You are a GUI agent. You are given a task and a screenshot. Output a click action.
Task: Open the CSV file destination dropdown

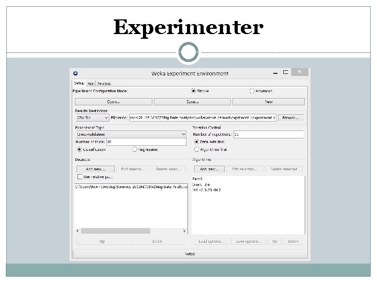point(92,118)
